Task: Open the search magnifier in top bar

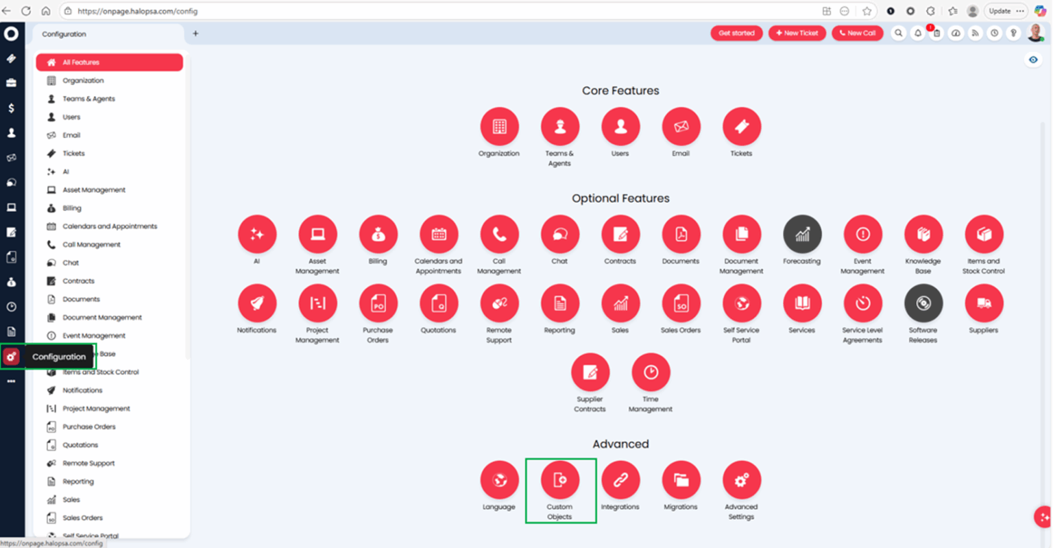Action: [x=898, y=33]
